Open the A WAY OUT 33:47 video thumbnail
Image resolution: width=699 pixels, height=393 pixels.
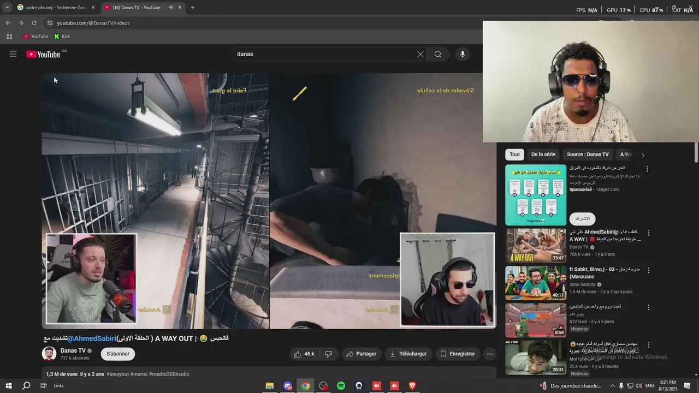[x=536, y=246]
